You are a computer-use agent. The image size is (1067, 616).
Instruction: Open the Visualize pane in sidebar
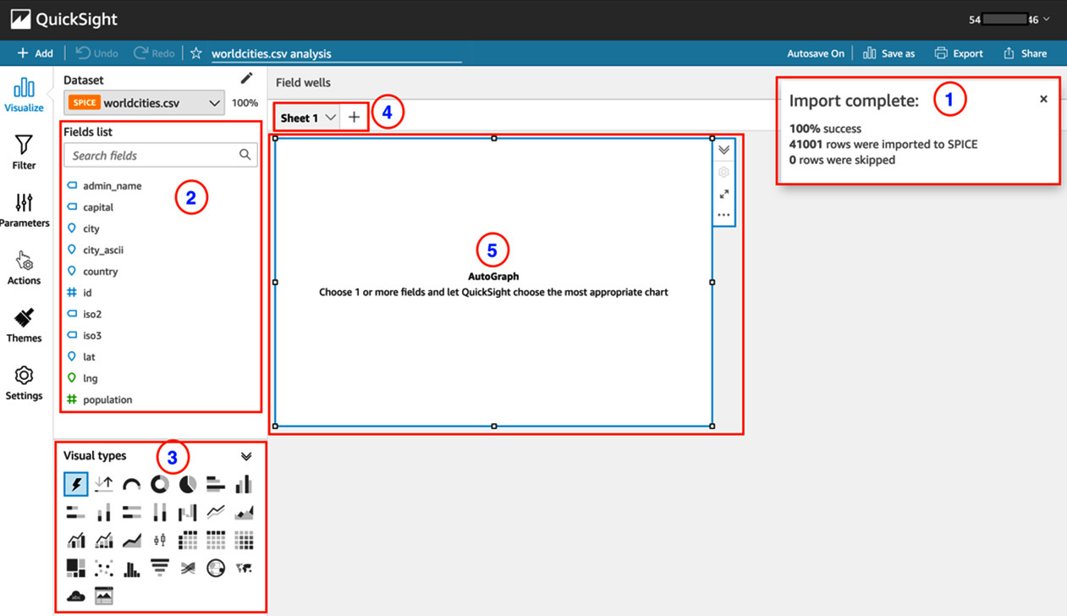(24, 95)
